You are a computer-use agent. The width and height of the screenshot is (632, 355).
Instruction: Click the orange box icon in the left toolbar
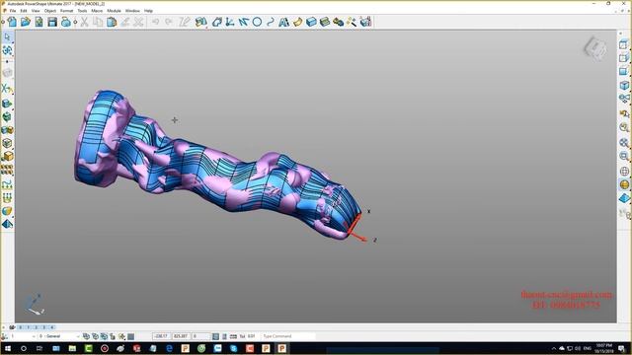[x=7, y=156]
